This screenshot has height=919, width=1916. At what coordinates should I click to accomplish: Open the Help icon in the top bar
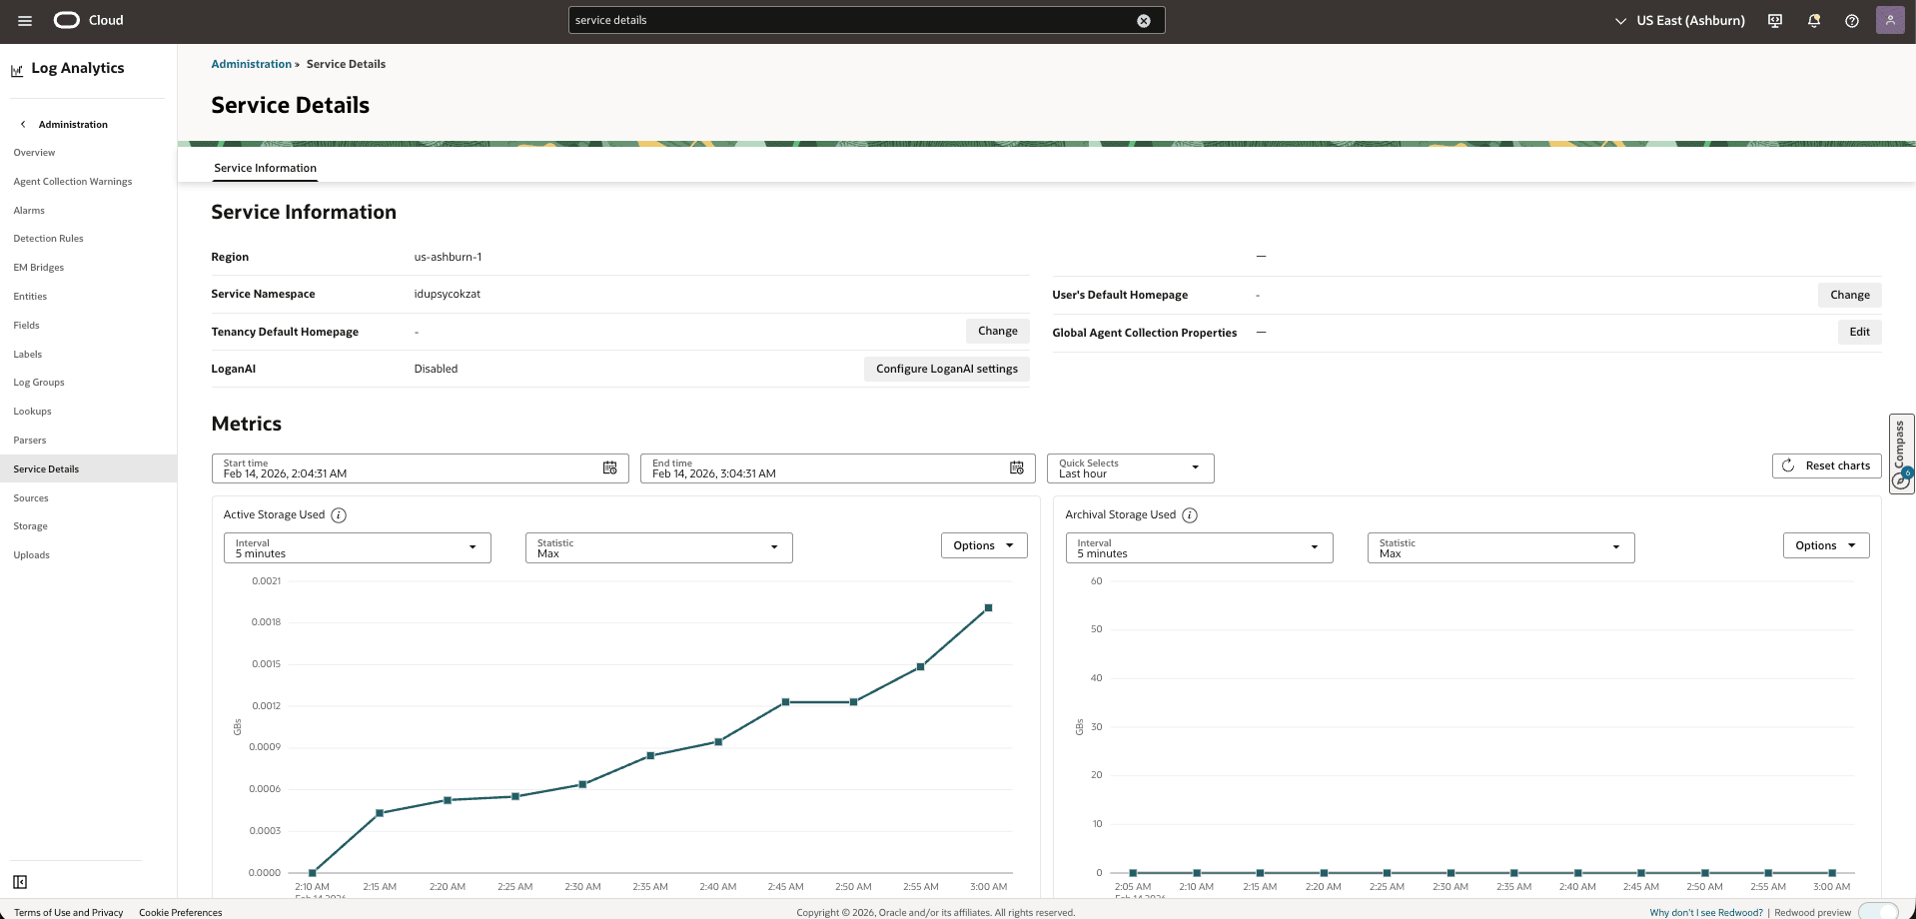(1851, 20)
